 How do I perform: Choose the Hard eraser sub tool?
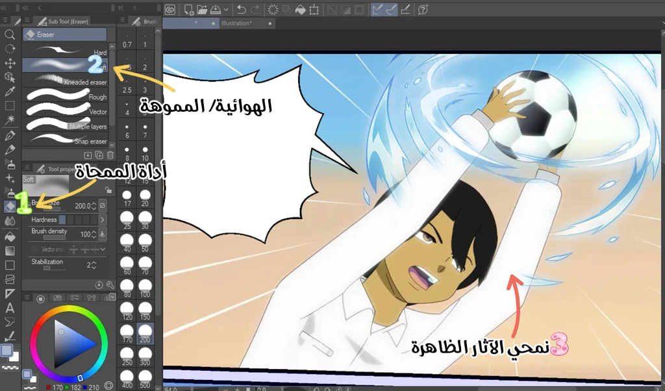click(66, 51)
